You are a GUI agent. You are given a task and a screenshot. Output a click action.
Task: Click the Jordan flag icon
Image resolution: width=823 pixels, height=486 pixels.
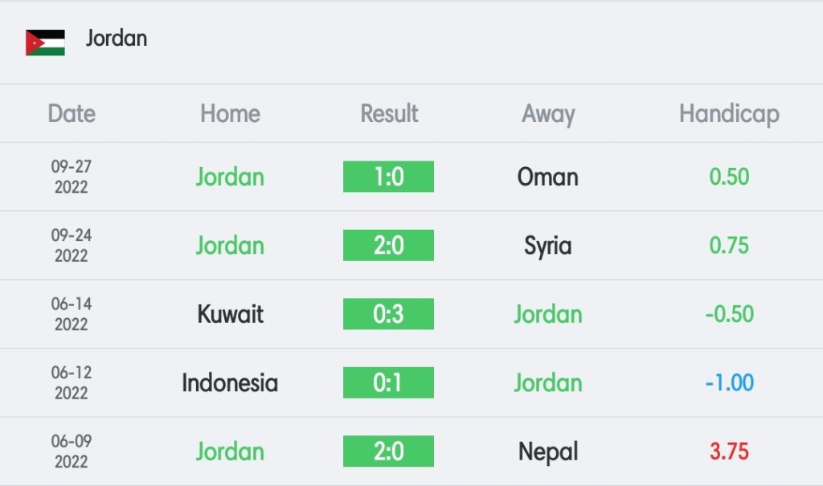tap(45, 43)
